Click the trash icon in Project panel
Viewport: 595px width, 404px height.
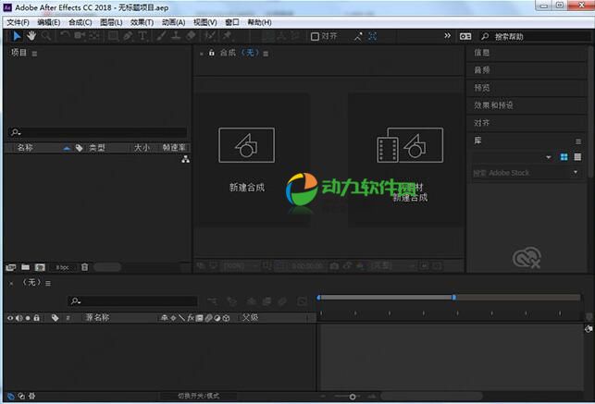point(84,266)
